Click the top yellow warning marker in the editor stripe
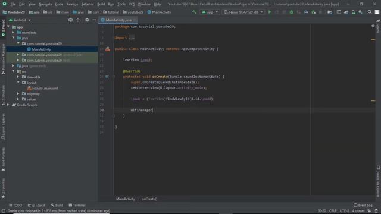This screenshot has width=381, height=214. 373,40
